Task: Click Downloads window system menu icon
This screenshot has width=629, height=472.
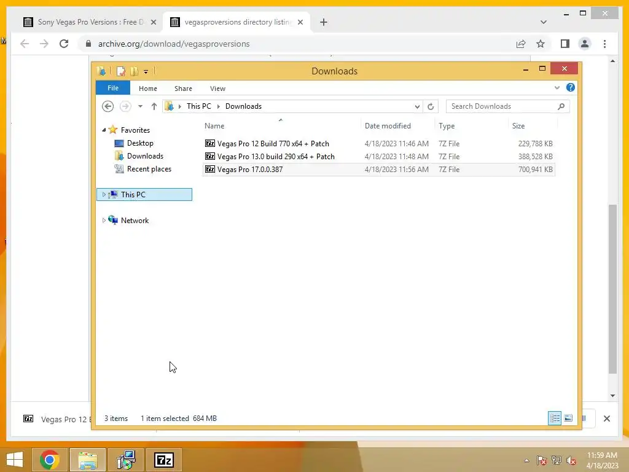Action: (101, 71)
